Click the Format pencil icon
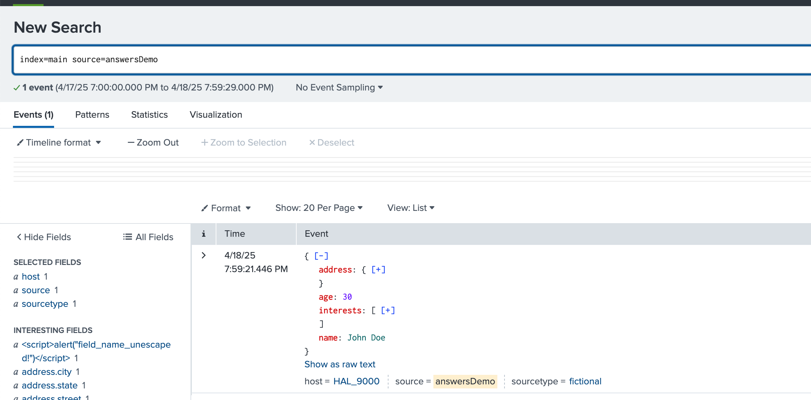Screen dimensions: 811x400 click(x=204, y=208)
